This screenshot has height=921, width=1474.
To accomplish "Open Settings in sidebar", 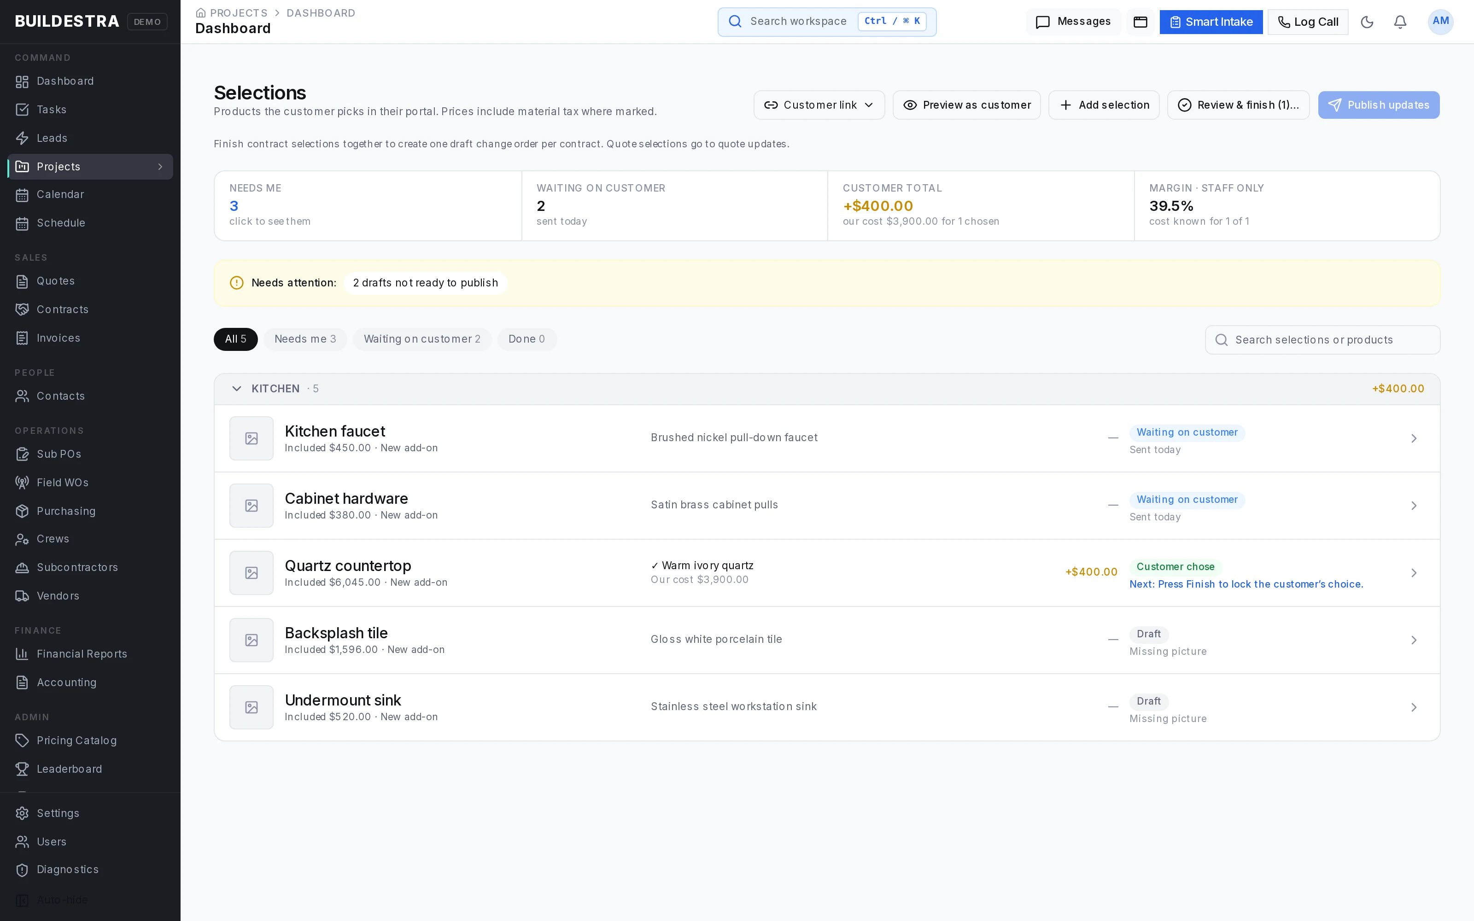I will pyautogui.click(x=90, y=813).
